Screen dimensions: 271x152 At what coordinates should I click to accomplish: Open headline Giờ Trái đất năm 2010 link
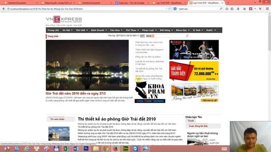click(x=76, y=93)
